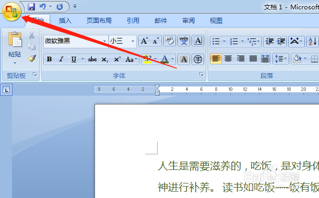Screen dimensions: 319x198
Task: Cut selection with the scissors icon
Action: click(x=31, y=35)
